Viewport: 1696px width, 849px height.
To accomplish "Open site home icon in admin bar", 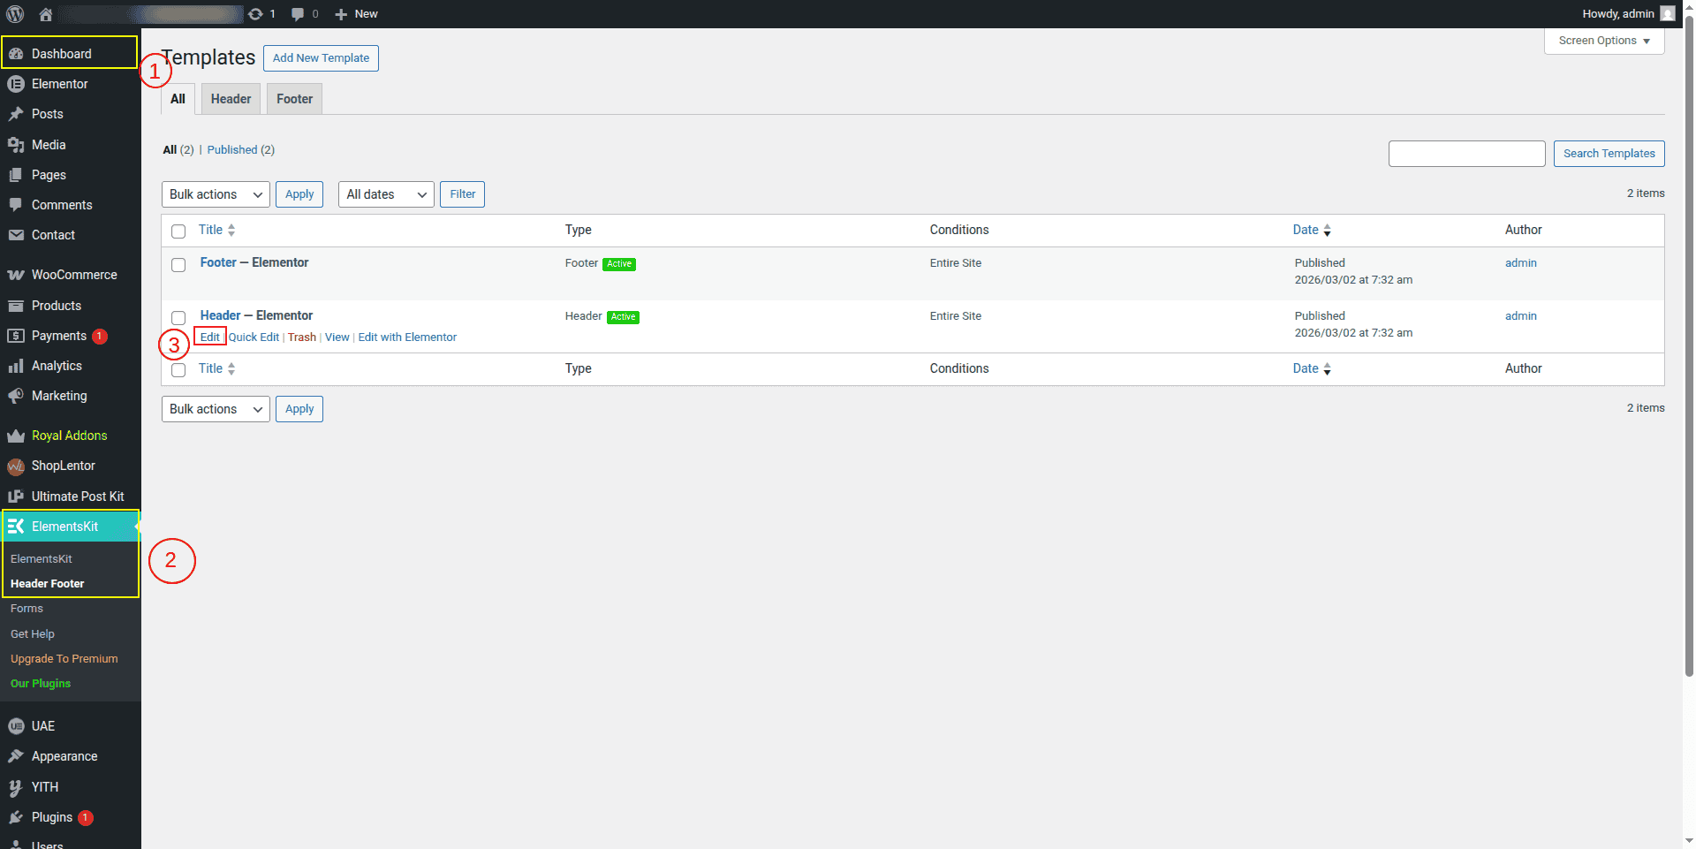I will pyautogui.click(x=46, y=14).
